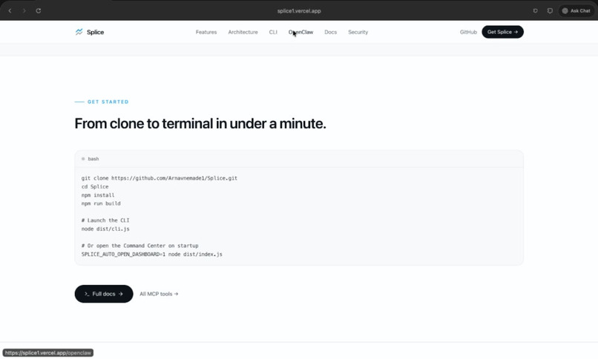Click the Get Splice button
The image size is (598, 359).
point(502,32)
